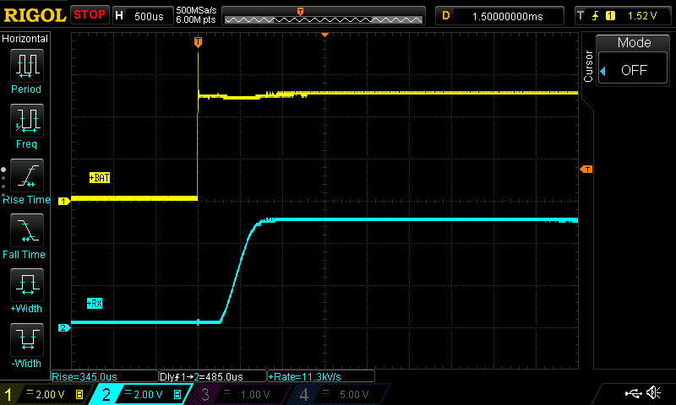Click the horizontal H scale icon

pos(119,16)
